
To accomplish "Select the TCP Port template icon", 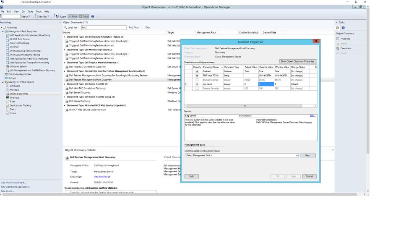I will point(8,47).
